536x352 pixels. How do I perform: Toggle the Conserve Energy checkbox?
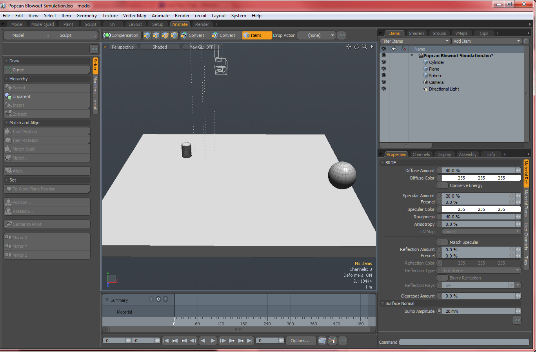(x=442, y=185)
